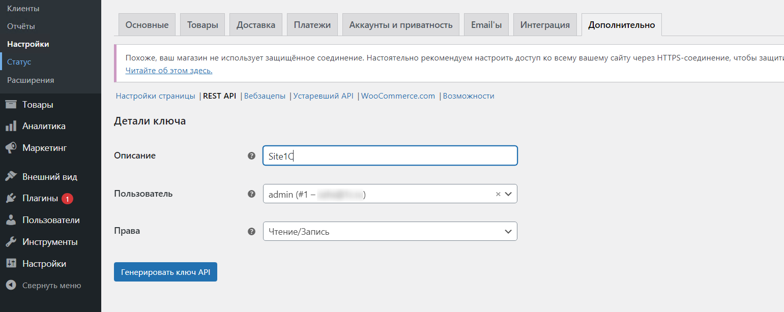Click the Плагины plug icon

coord(11,199)
